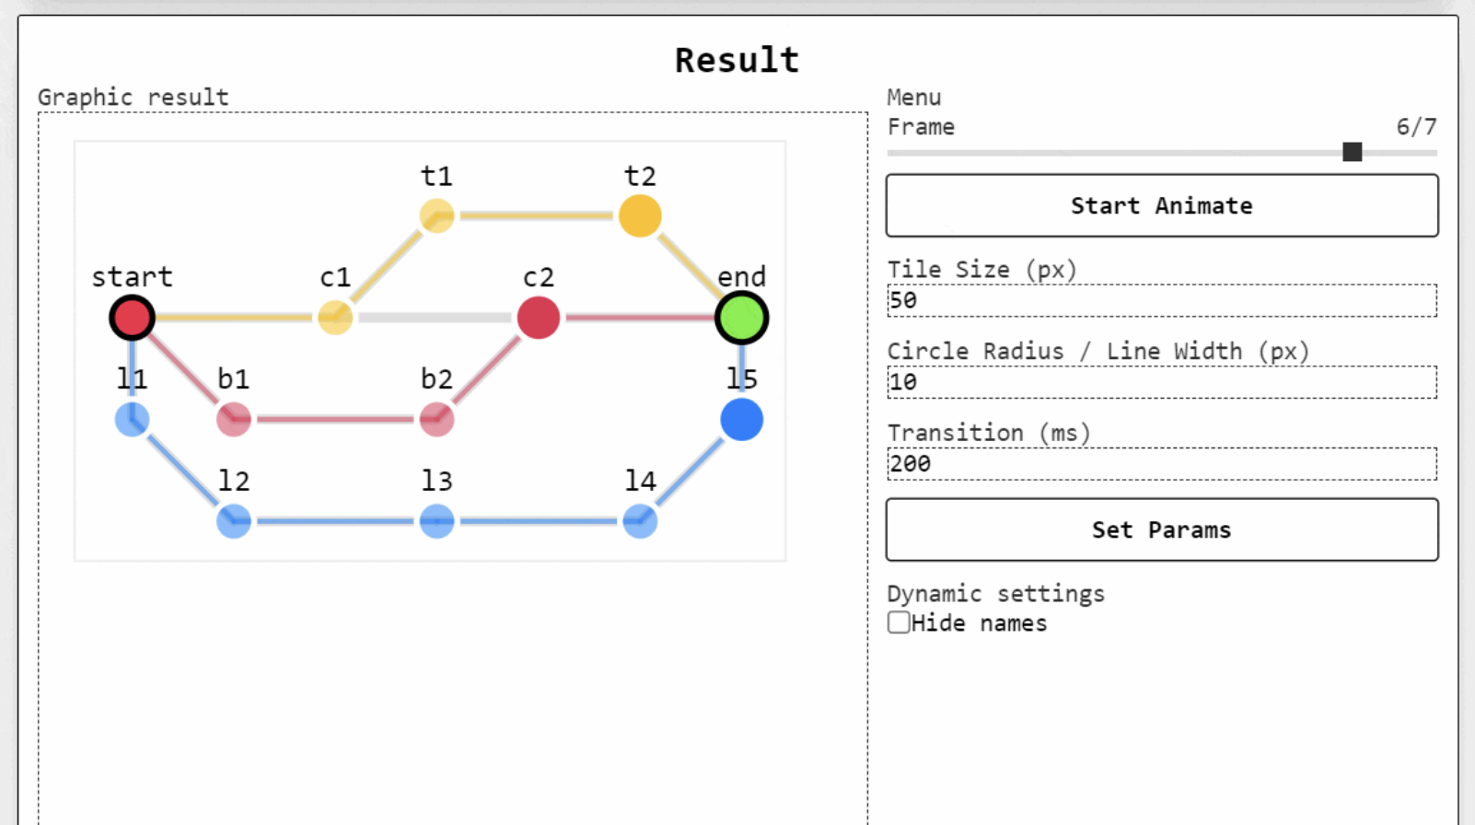Select the red c2 node
The width and height of the screenshot is (1475, 825).
[x=539, y=318]
